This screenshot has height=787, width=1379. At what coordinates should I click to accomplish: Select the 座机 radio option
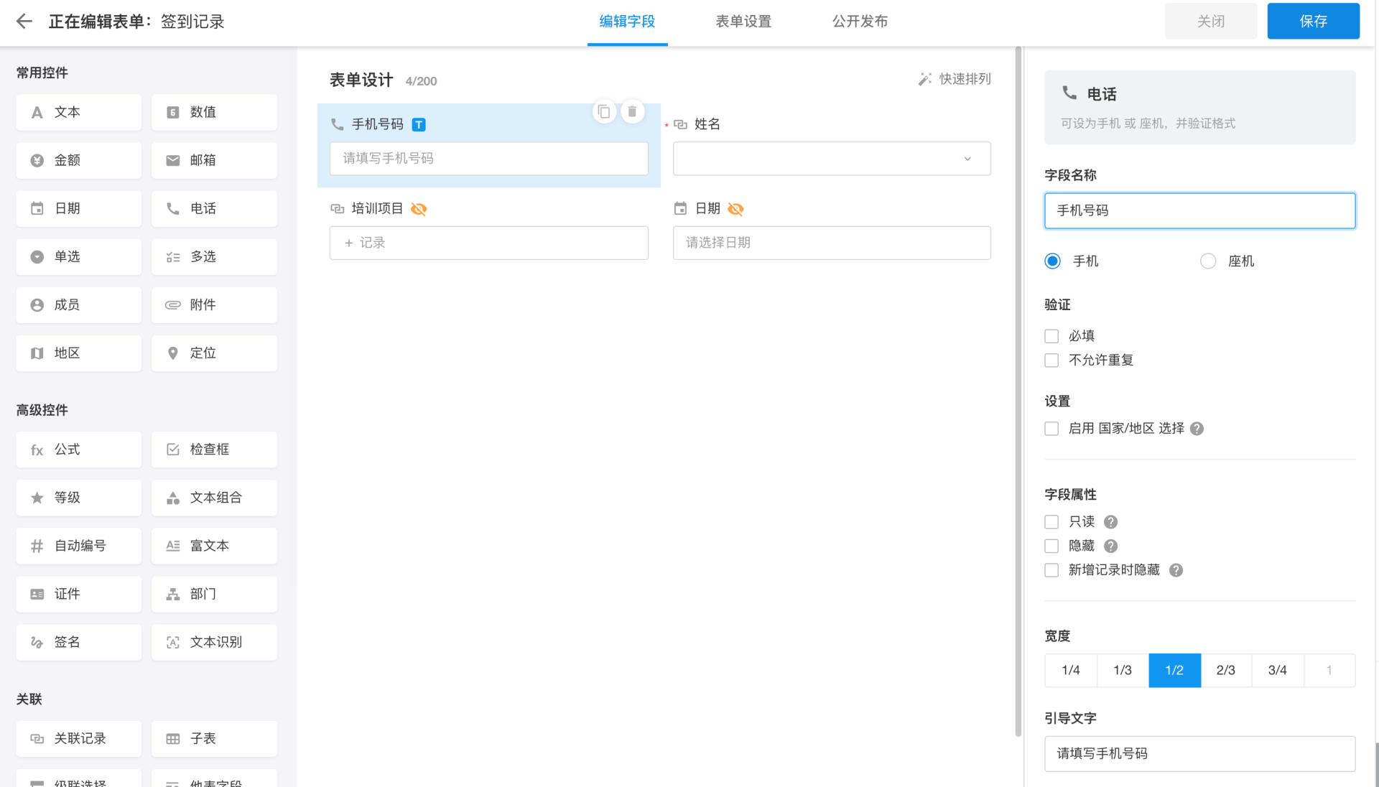click(1208, 261)
